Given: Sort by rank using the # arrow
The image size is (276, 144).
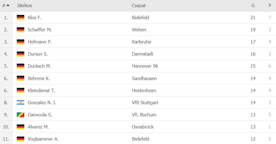Looking at the screenshot, I should click(x=6, y=6).
